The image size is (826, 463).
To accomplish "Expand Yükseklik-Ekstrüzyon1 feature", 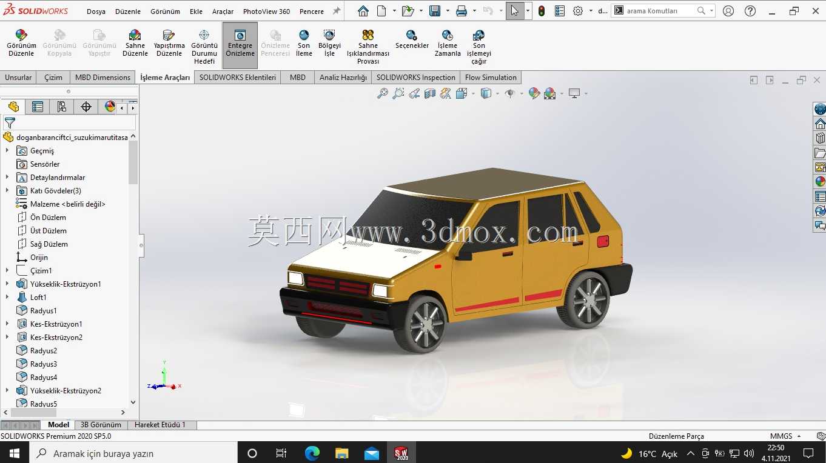I will (x=7, y=284).
